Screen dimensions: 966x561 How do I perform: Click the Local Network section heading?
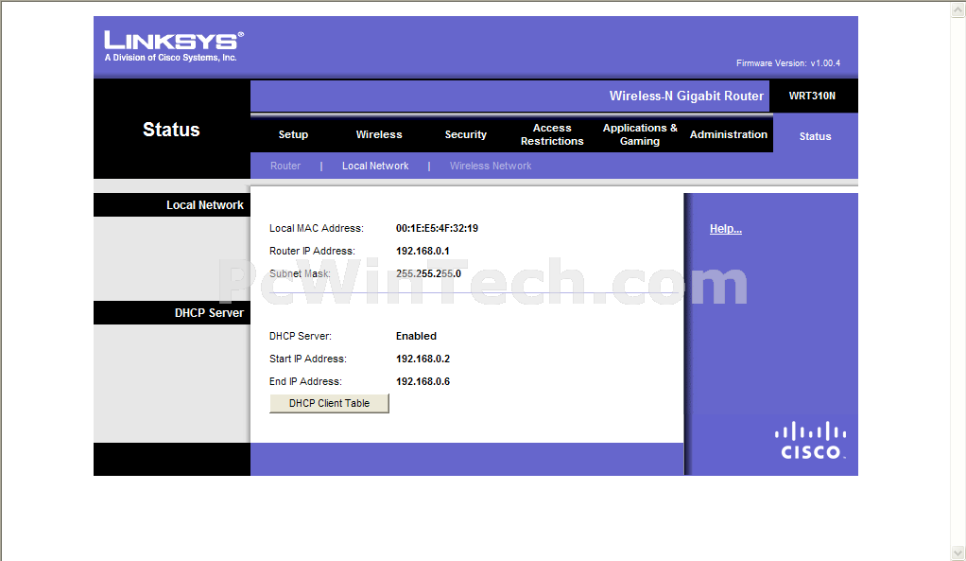(x=204, y=204)
